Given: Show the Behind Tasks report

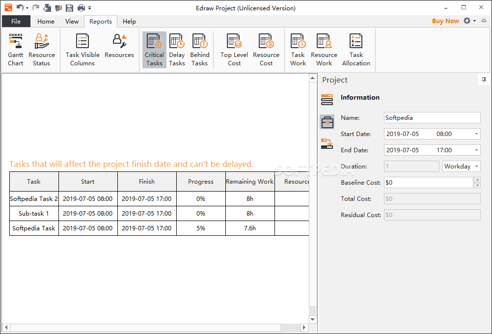Looking at the screenshot, I should [x=199, y=50].
